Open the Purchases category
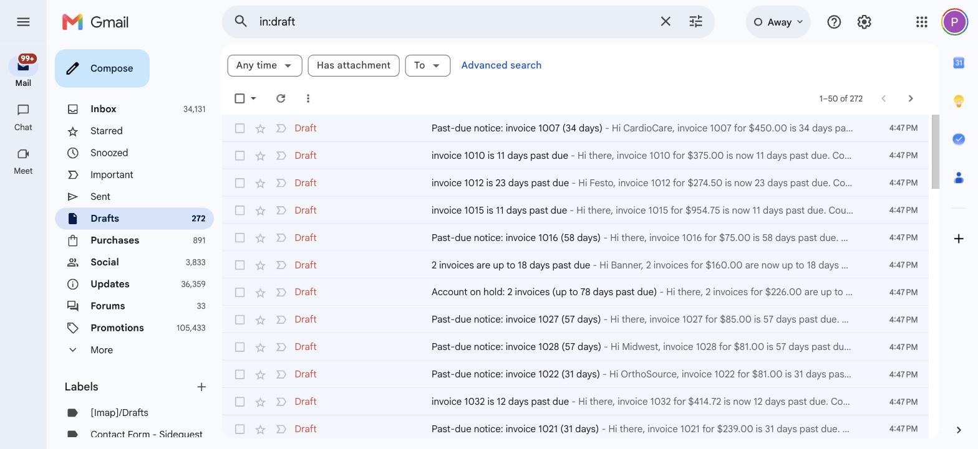The width and height of the screenshot is (978, 449). coord(134,240)
